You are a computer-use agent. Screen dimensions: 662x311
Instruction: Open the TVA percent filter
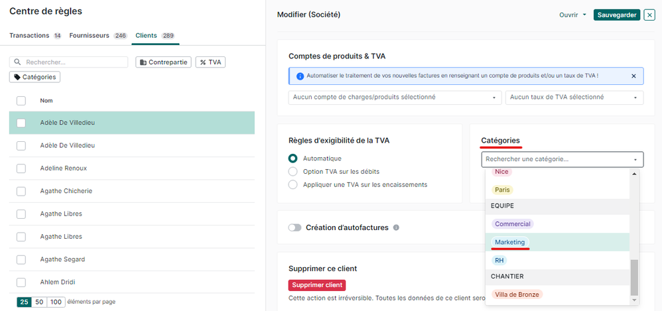210,62
